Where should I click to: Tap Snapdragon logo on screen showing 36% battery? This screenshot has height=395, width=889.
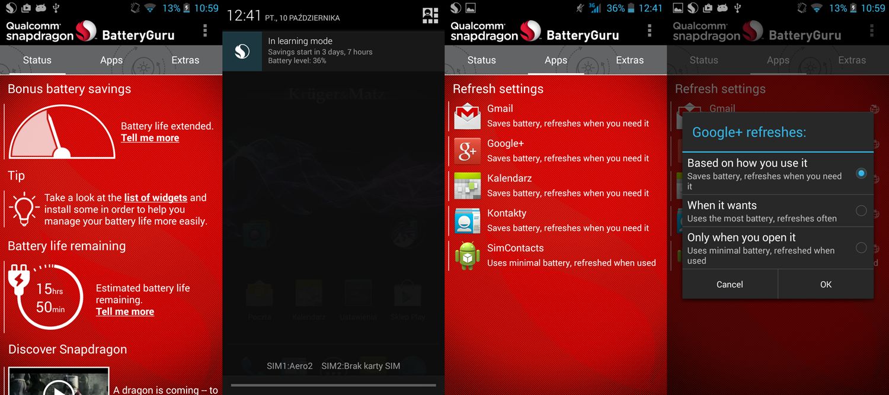(529, 31)
